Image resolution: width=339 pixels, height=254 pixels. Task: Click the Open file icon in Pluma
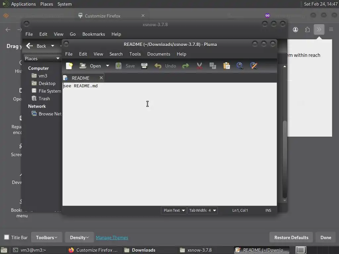(x=83, y=66)
